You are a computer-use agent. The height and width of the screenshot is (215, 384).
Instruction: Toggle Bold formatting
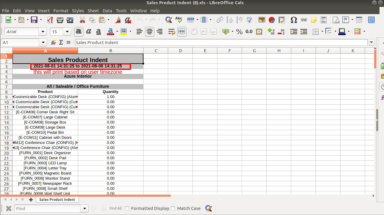[x=79, y=31]
